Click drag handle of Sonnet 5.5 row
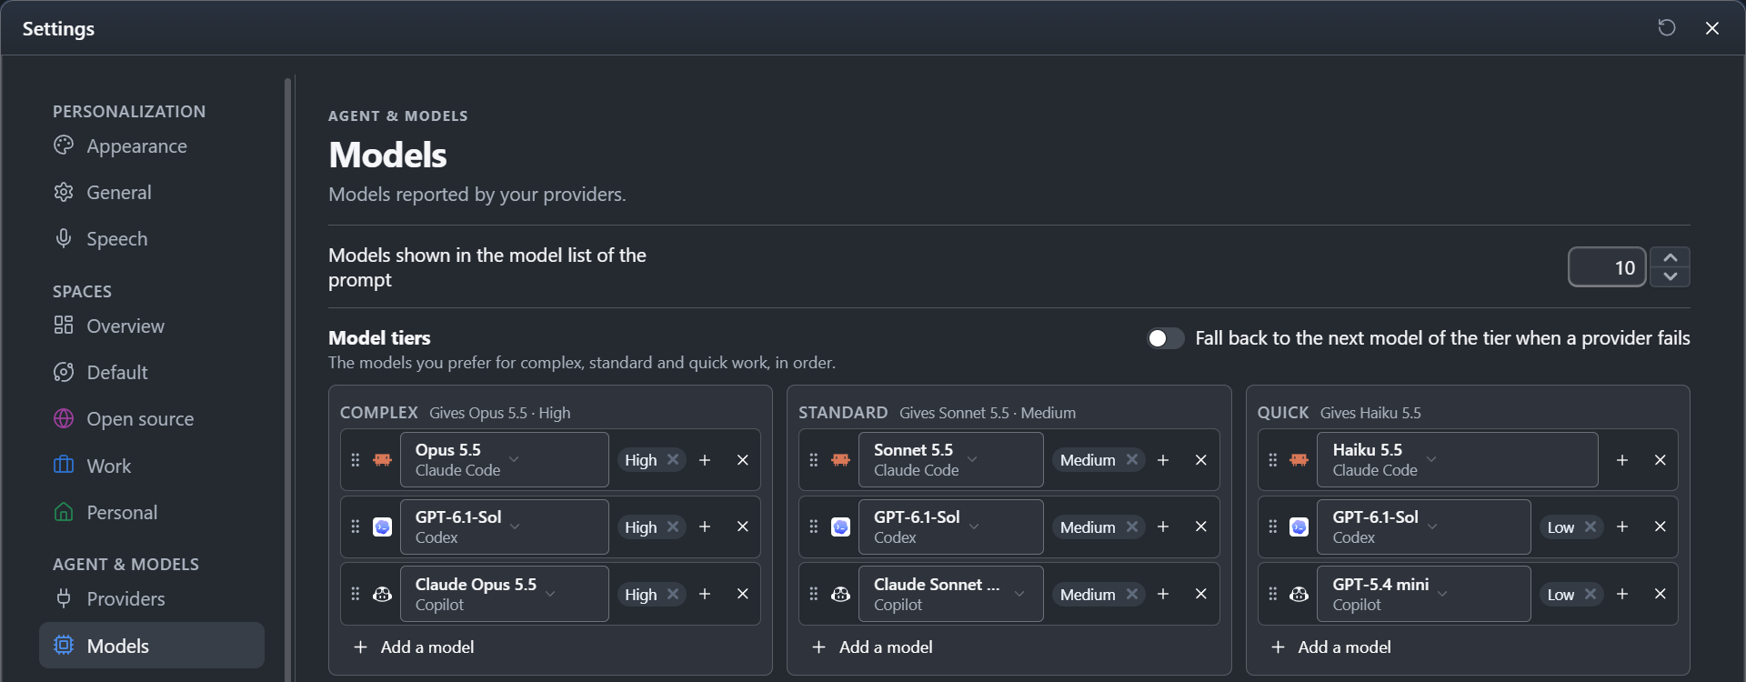 click(x=814, y=460)
